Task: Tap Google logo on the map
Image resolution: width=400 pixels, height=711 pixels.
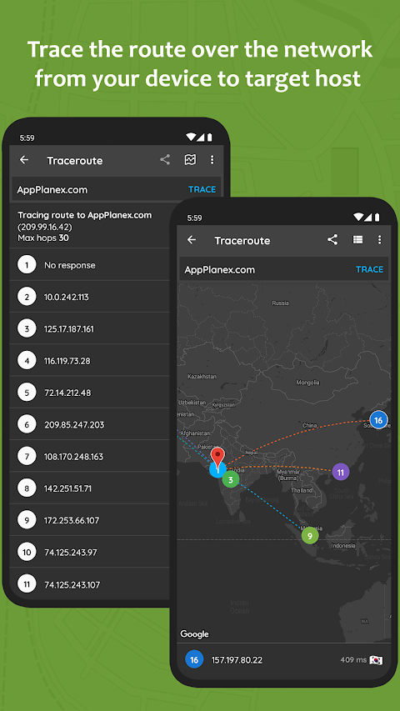Action: click(194, 634)
